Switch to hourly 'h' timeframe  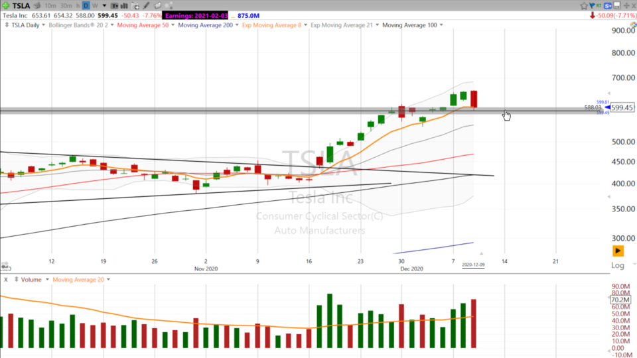pos(78,6)
